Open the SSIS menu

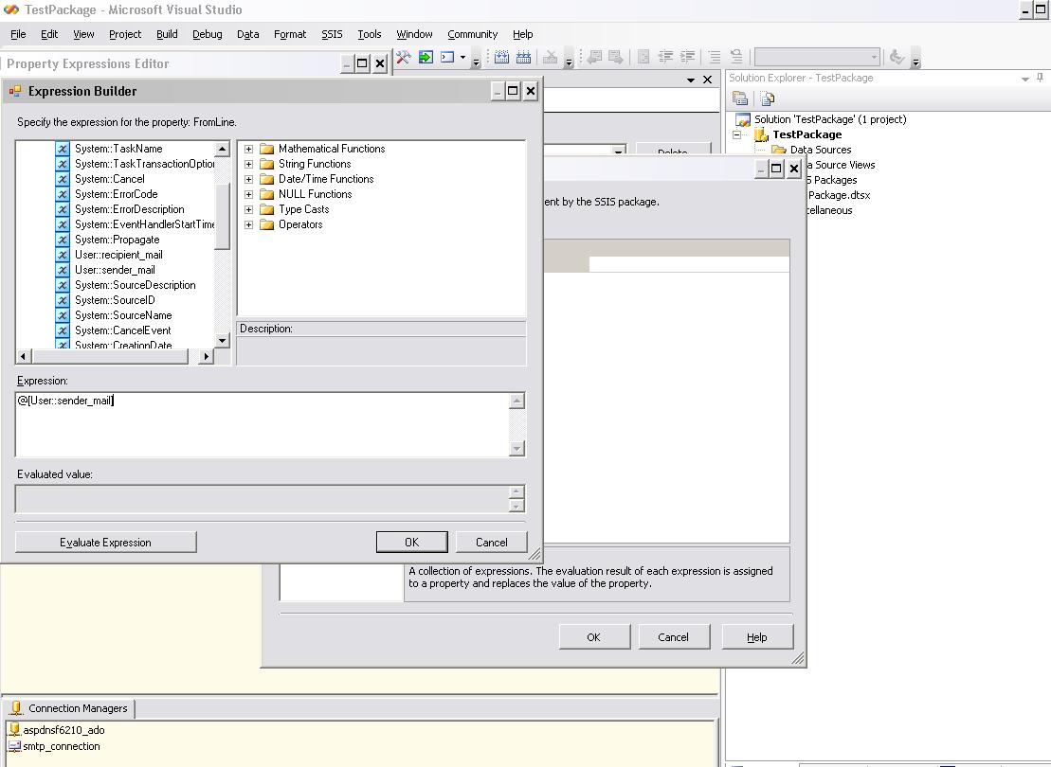coord(332,34)
